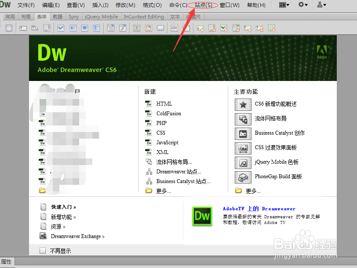Viewport: 357px width, 268px height.
Task: Insert Spry Validation Confirm
Action: pos(259,28)
